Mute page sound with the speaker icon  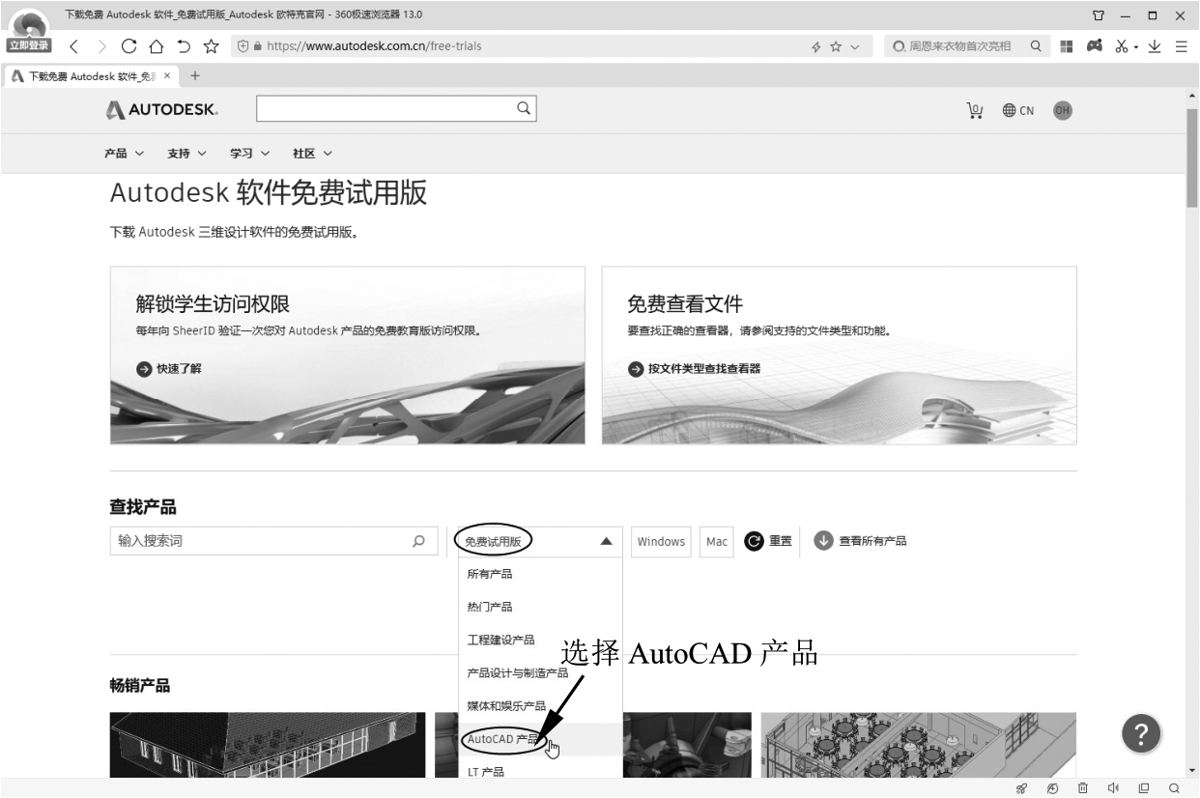point(1113,788)
